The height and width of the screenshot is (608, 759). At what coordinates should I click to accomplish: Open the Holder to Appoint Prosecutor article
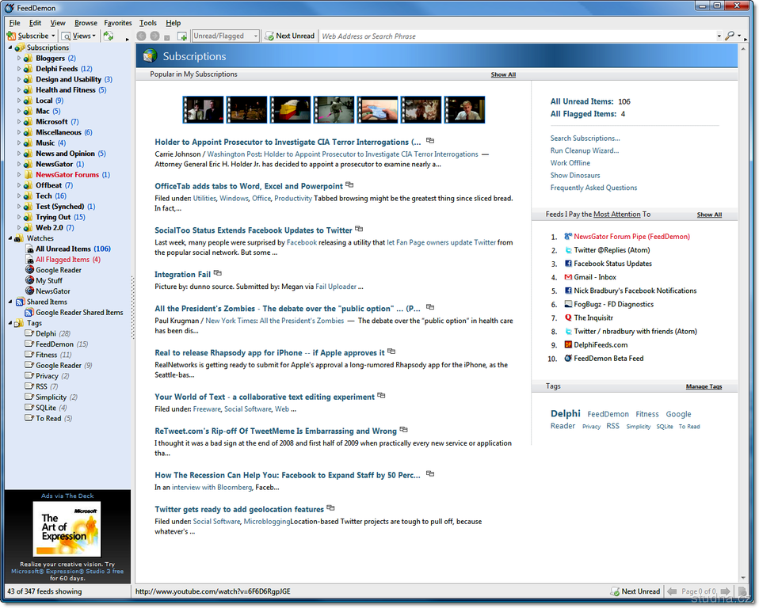coord(288,142)
